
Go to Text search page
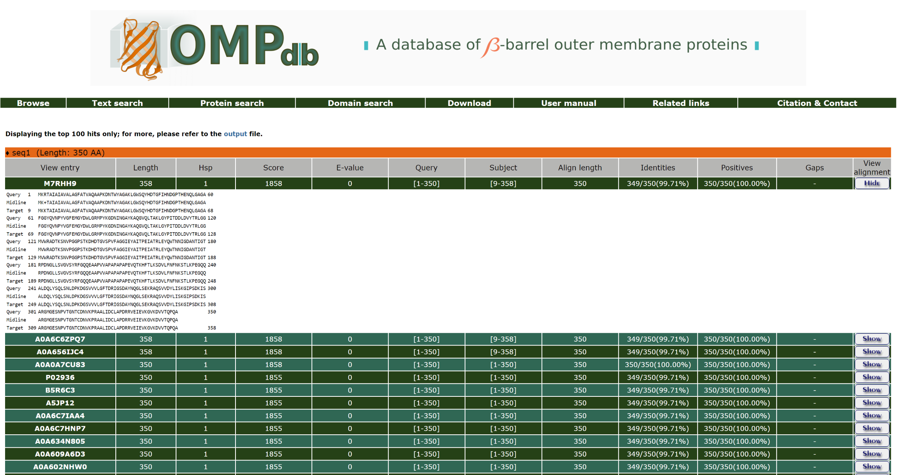click(117, 103)
